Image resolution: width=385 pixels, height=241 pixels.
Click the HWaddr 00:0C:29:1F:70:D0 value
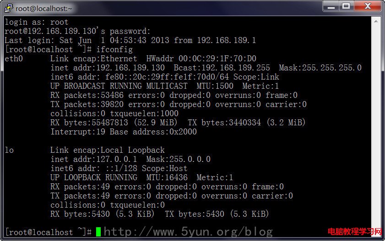click(x=201, y=59)
